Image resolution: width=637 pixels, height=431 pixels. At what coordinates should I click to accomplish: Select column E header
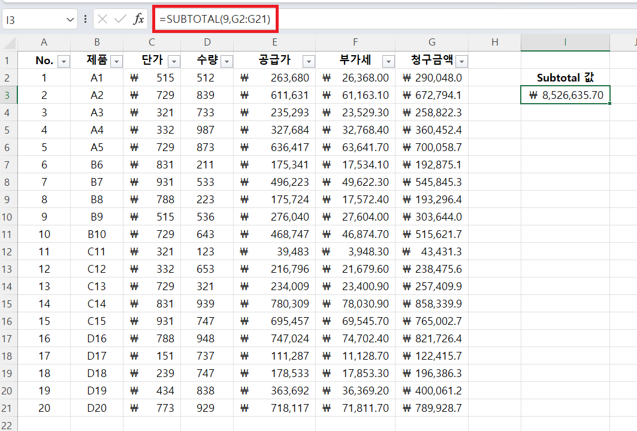274,42
